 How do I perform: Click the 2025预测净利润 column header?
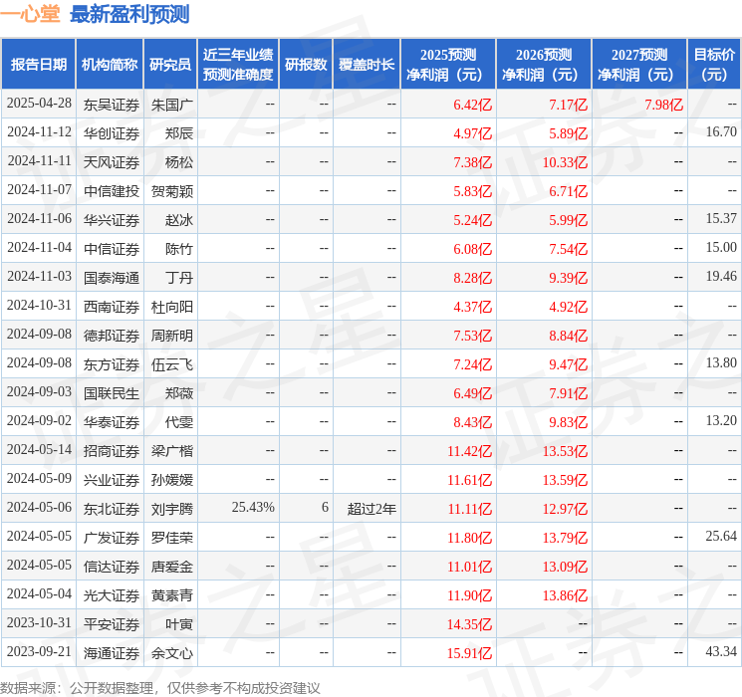click(x=448, y=64)
